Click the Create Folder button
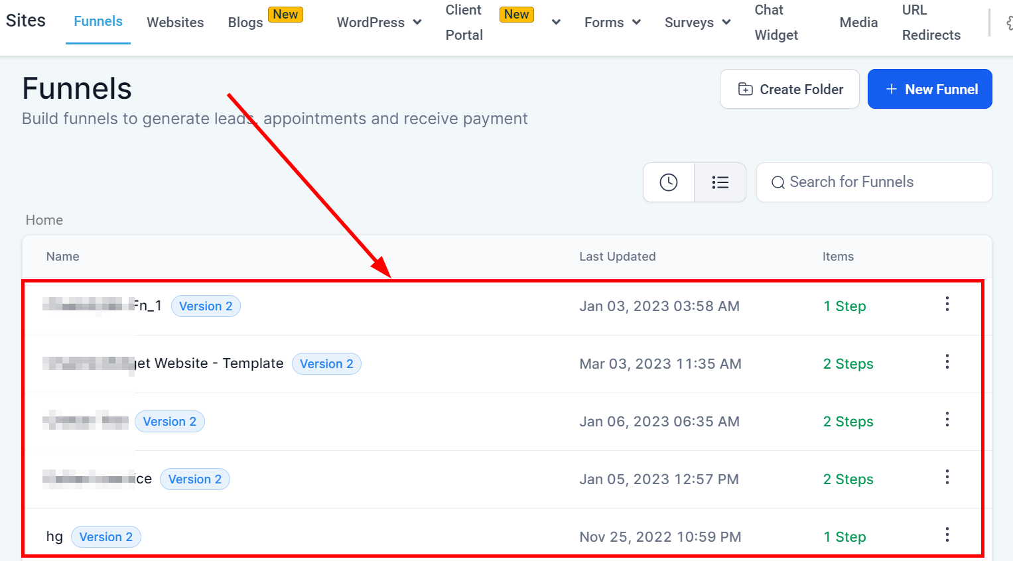1013x561 pixels. point(789,90)
